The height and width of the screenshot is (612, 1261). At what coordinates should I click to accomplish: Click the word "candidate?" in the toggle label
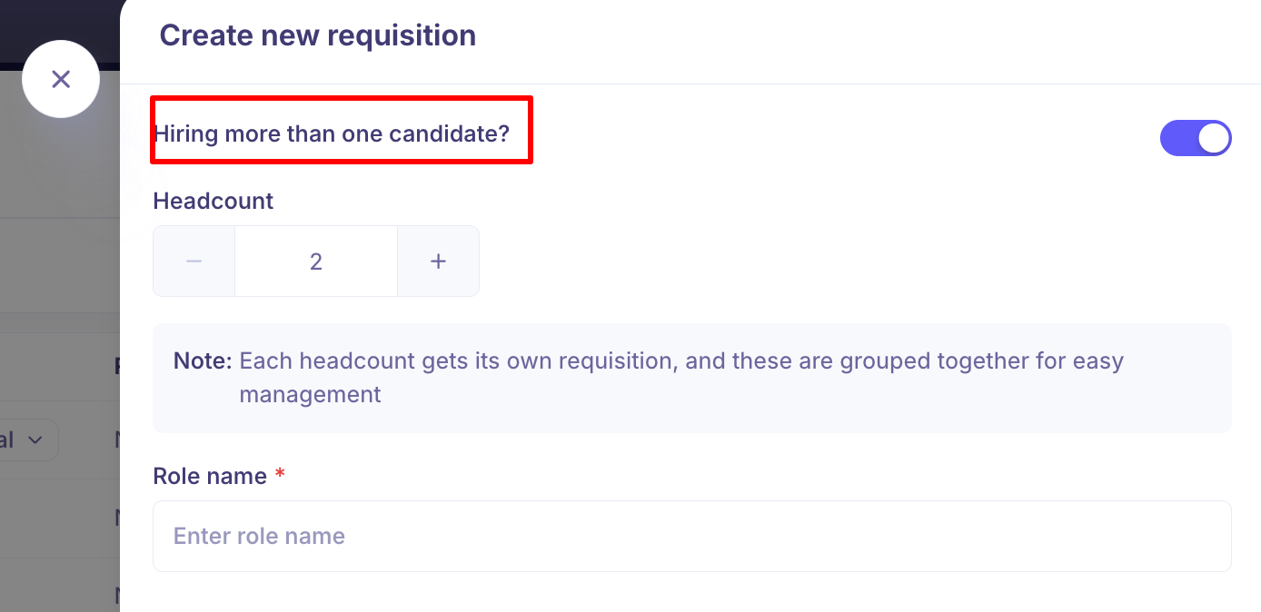[449, 133]
